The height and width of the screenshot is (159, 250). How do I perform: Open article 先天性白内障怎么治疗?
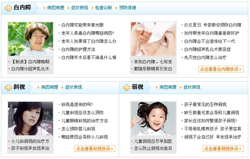[205, 58]
